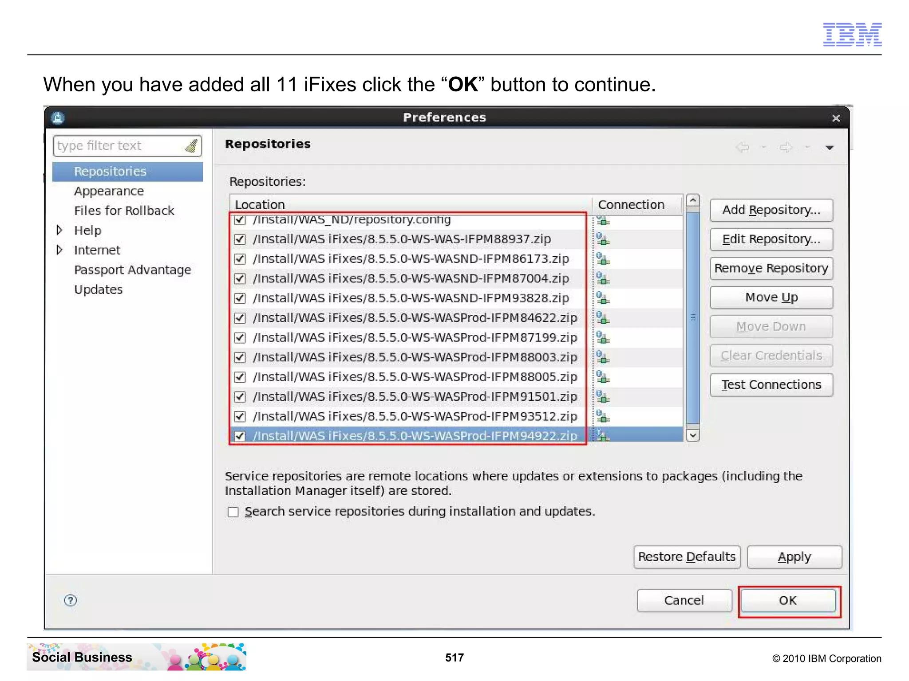909x681 pixels.
Task: Open the back history dropdown arrow
Action: click(763, 147)
